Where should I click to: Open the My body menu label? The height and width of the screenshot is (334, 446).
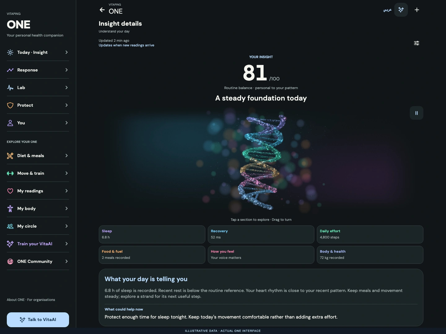pyautogui.click(x=26, y=208)
